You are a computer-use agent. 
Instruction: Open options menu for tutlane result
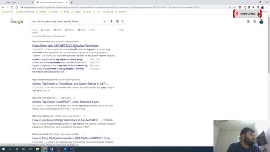84,116
